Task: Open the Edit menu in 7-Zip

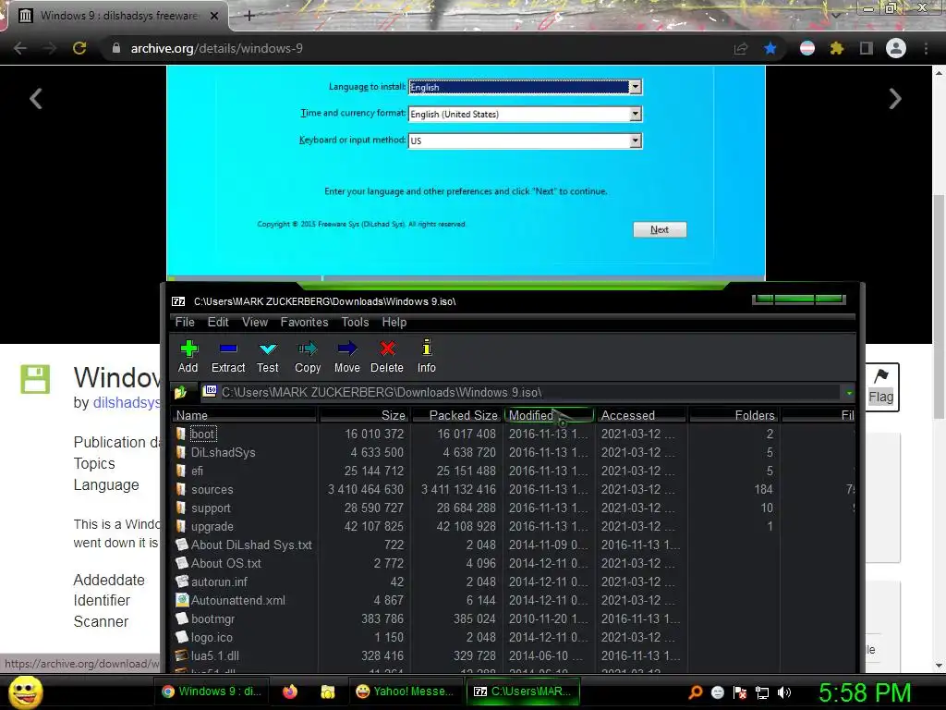Action: (218, 323)
